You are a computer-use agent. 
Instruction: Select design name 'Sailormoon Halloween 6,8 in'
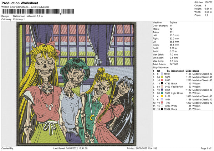point(28,16)
